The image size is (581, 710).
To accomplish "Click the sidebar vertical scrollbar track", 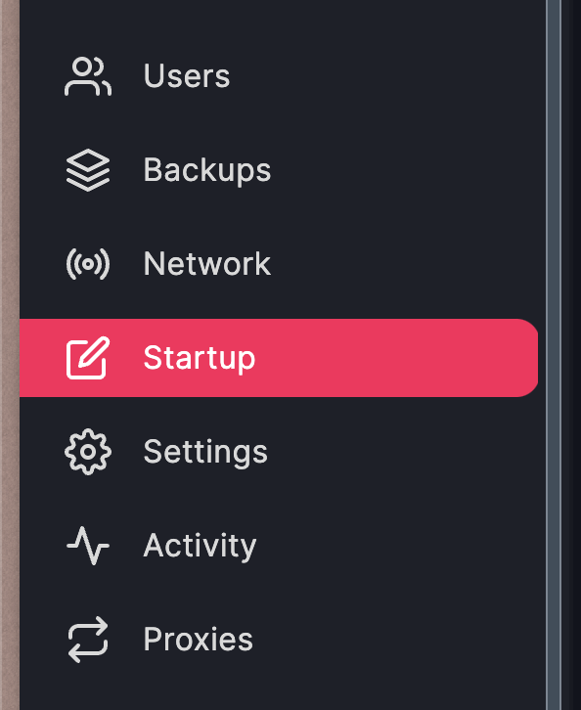I will (x=554, y=355).
